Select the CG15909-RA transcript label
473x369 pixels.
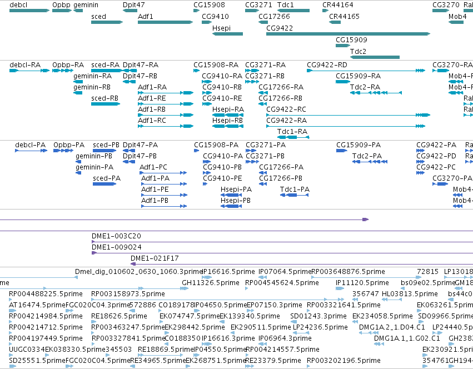(x=358, y=76)
